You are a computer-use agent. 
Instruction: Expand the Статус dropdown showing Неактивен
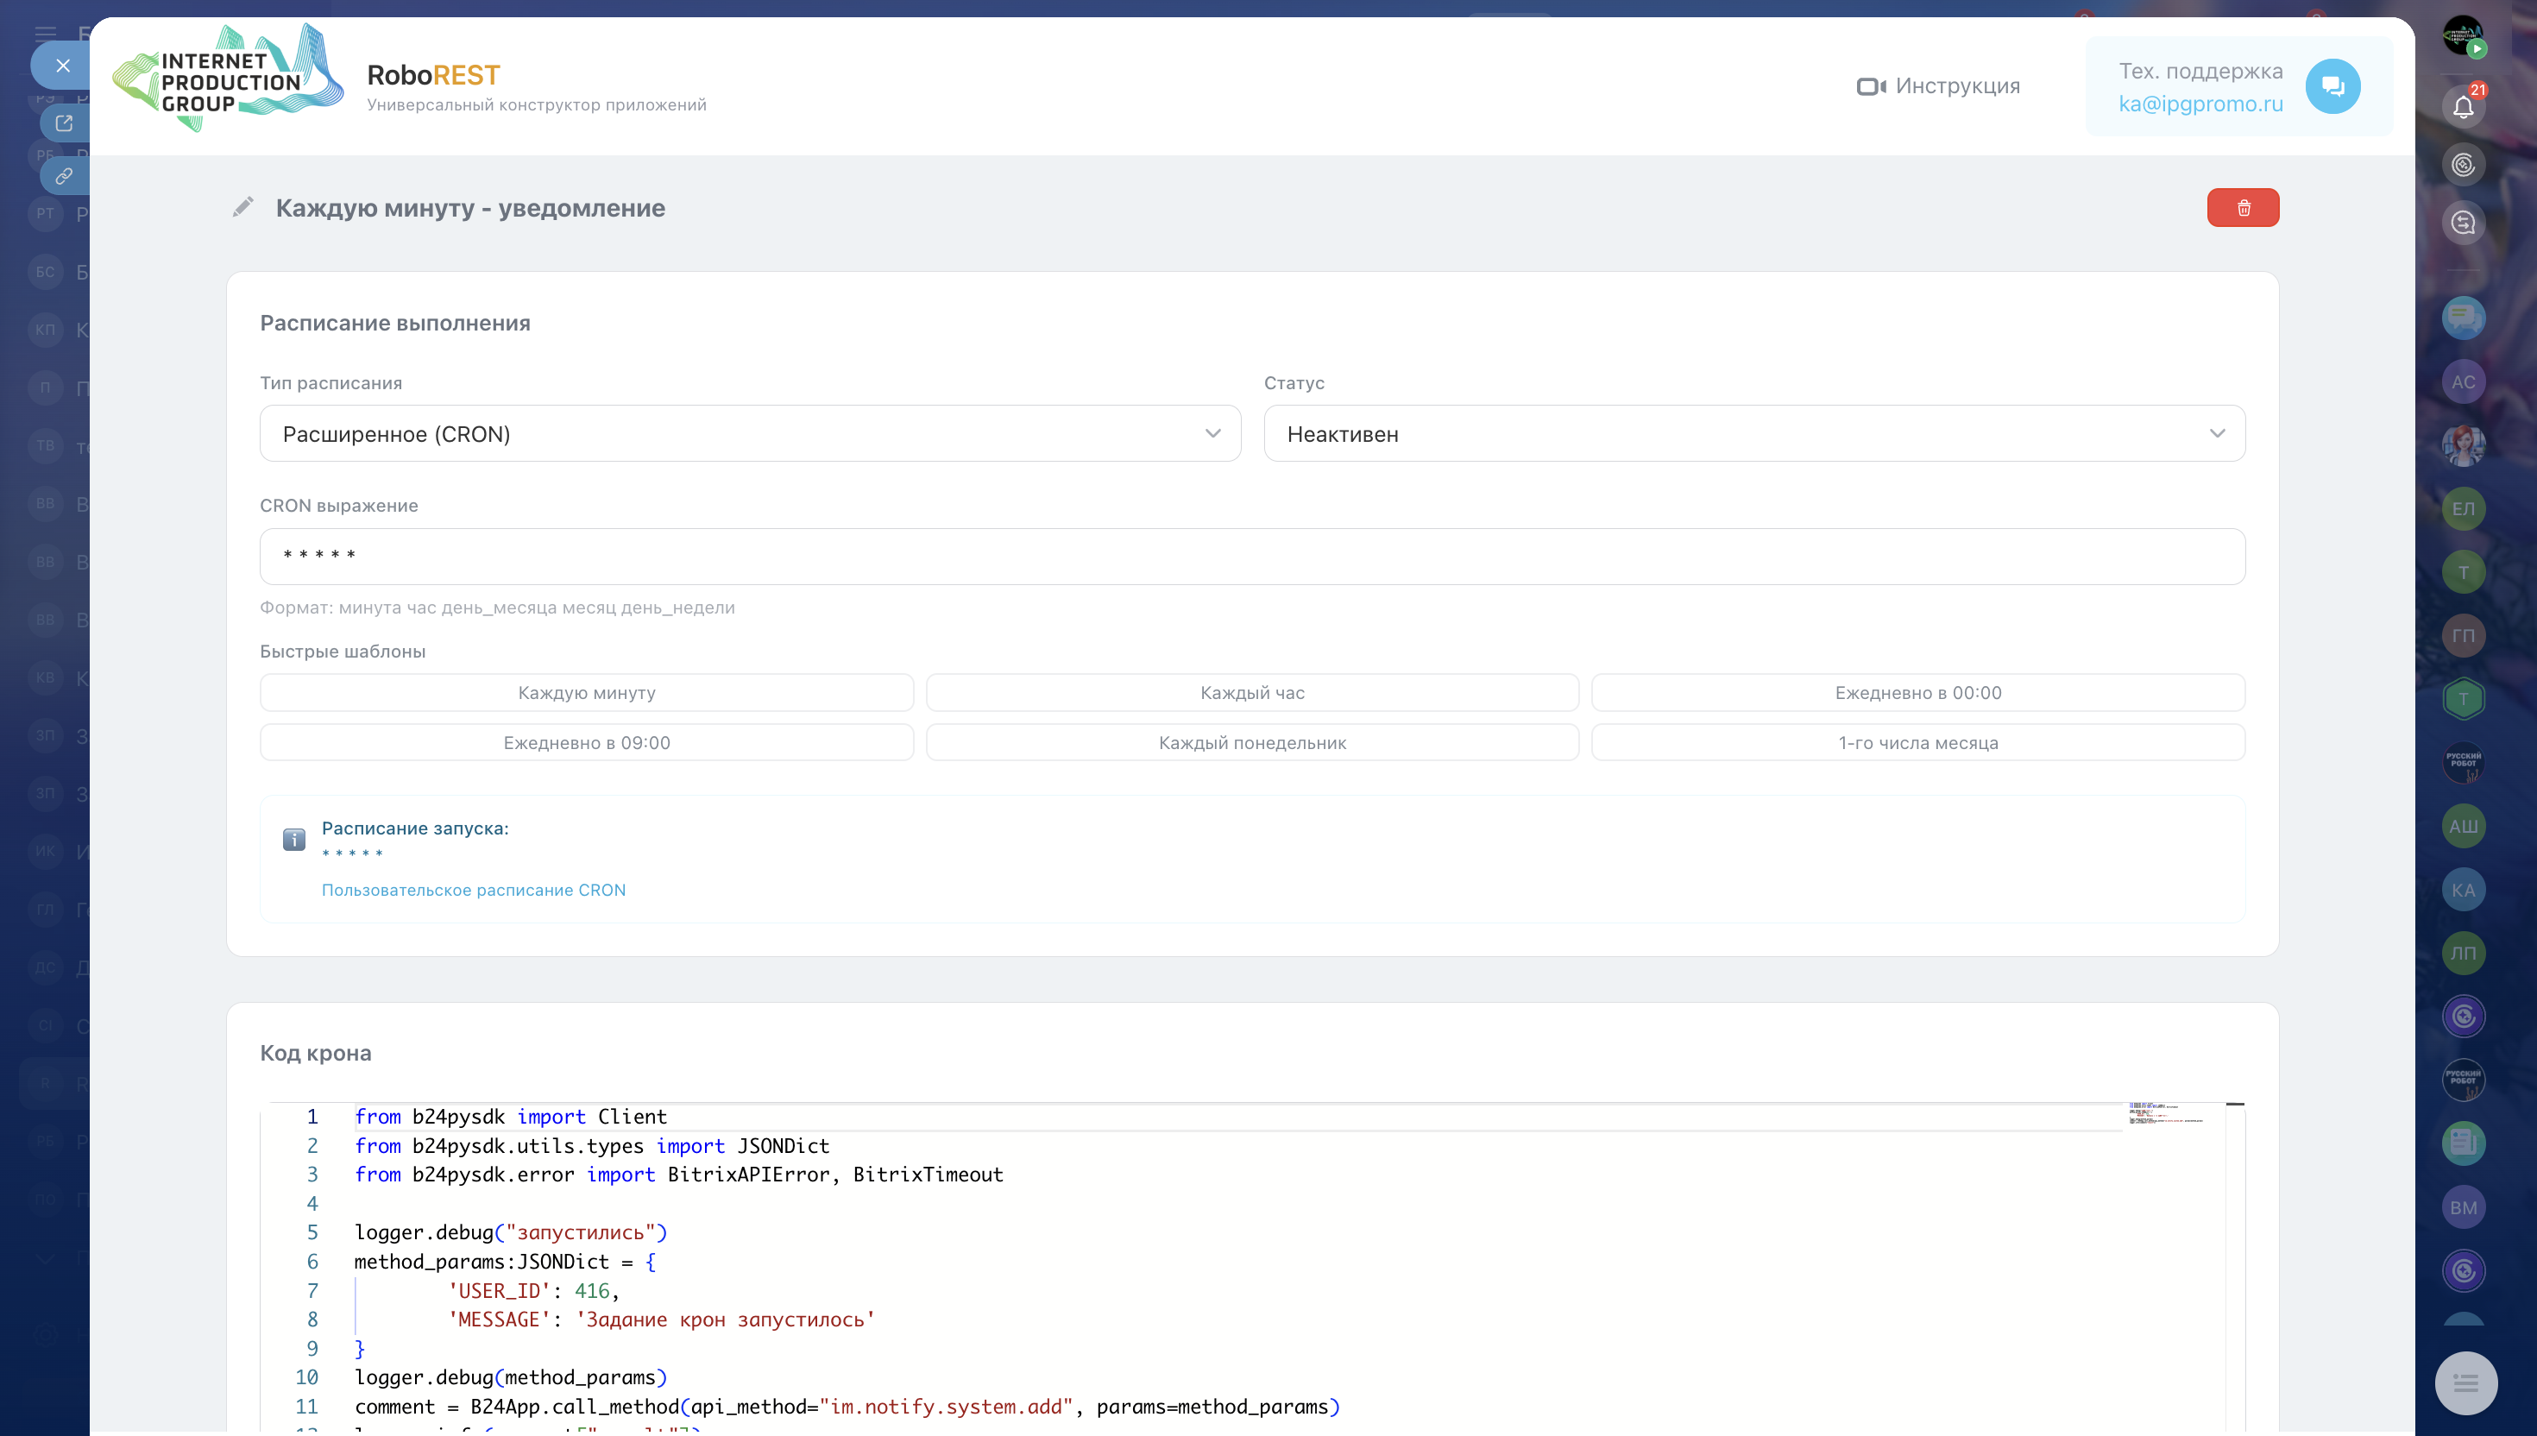[x=1753, y=434]
